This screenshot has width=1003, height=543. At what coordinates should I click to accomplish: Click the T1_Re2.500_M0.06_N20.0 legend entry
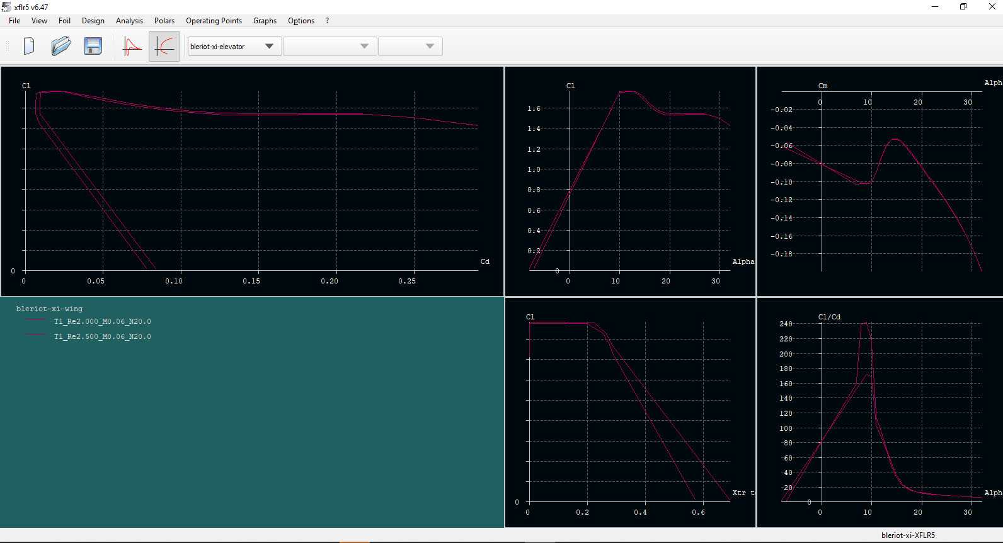(x=102, y=336)
